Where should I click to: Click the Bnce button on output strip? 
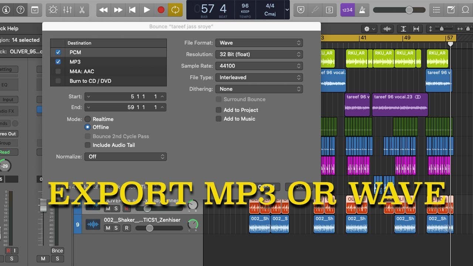57,250
